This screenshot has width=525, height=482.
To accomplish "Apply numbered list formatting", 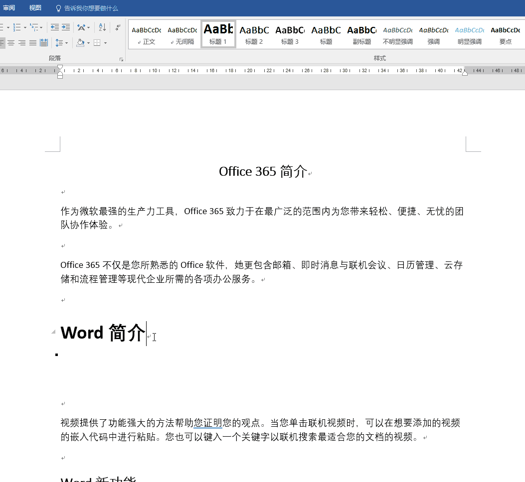I will click(17, 27).
